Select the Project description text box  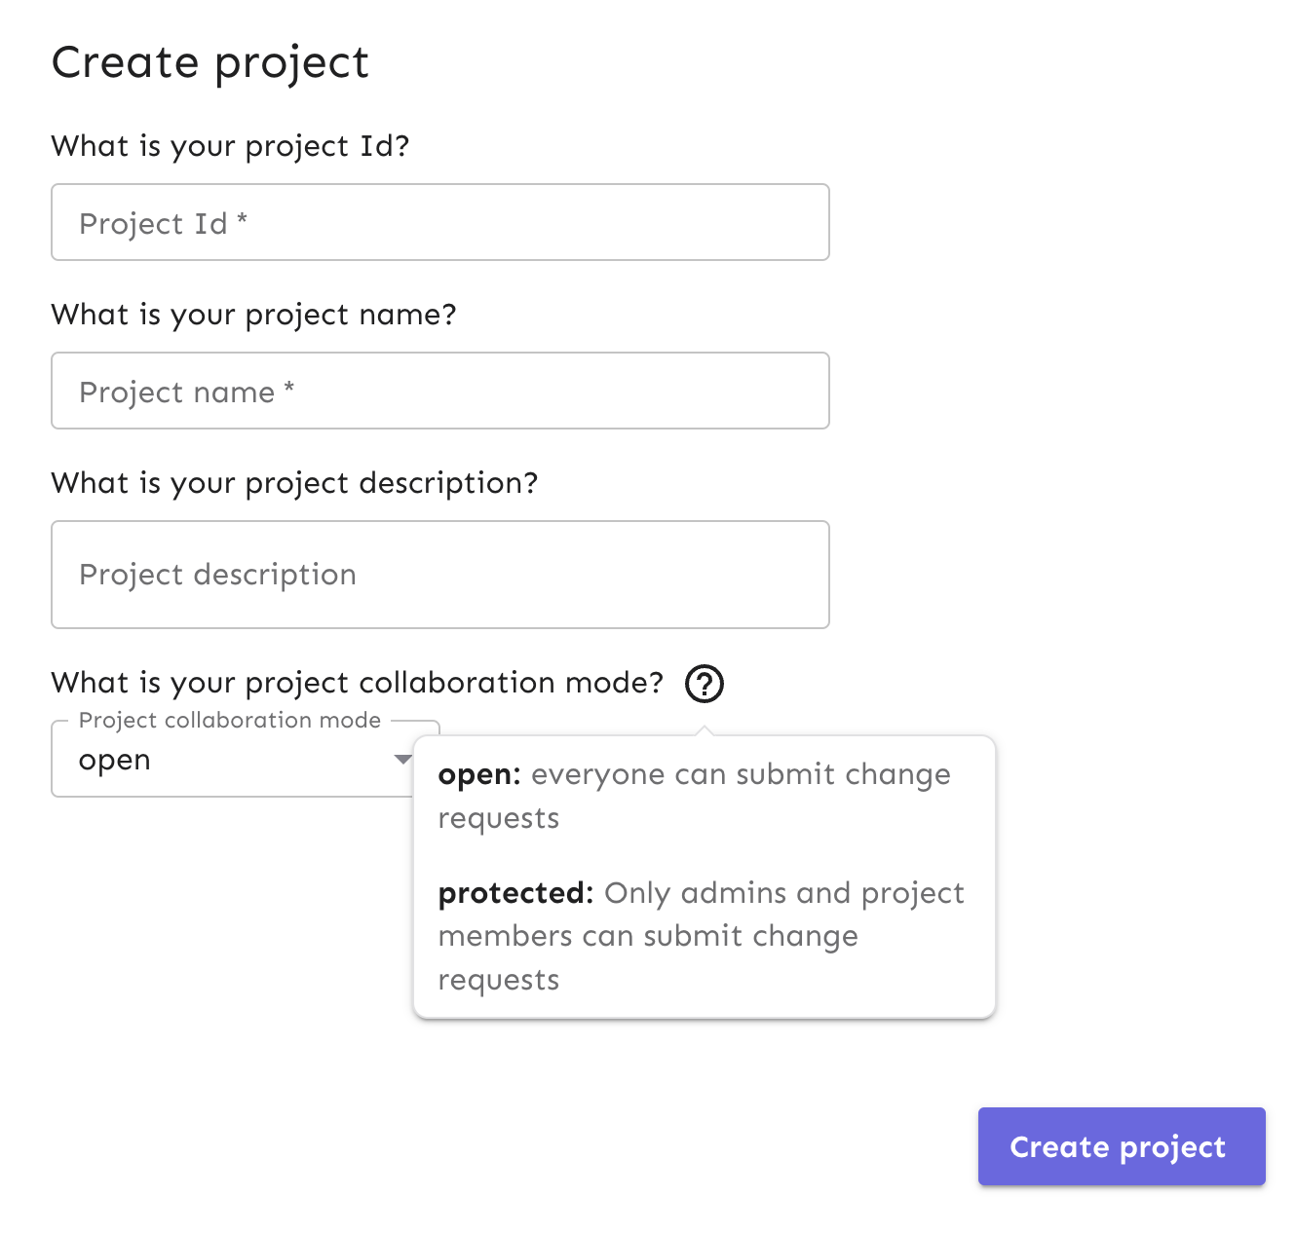[439, 575]
